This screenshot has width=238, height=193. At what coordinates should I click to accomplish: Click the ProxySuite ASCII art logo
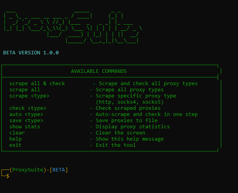pos(73,27)
